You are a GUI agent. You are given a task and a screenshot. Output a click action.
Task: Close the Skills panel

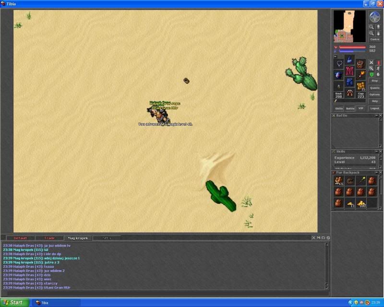click(381, 151)
